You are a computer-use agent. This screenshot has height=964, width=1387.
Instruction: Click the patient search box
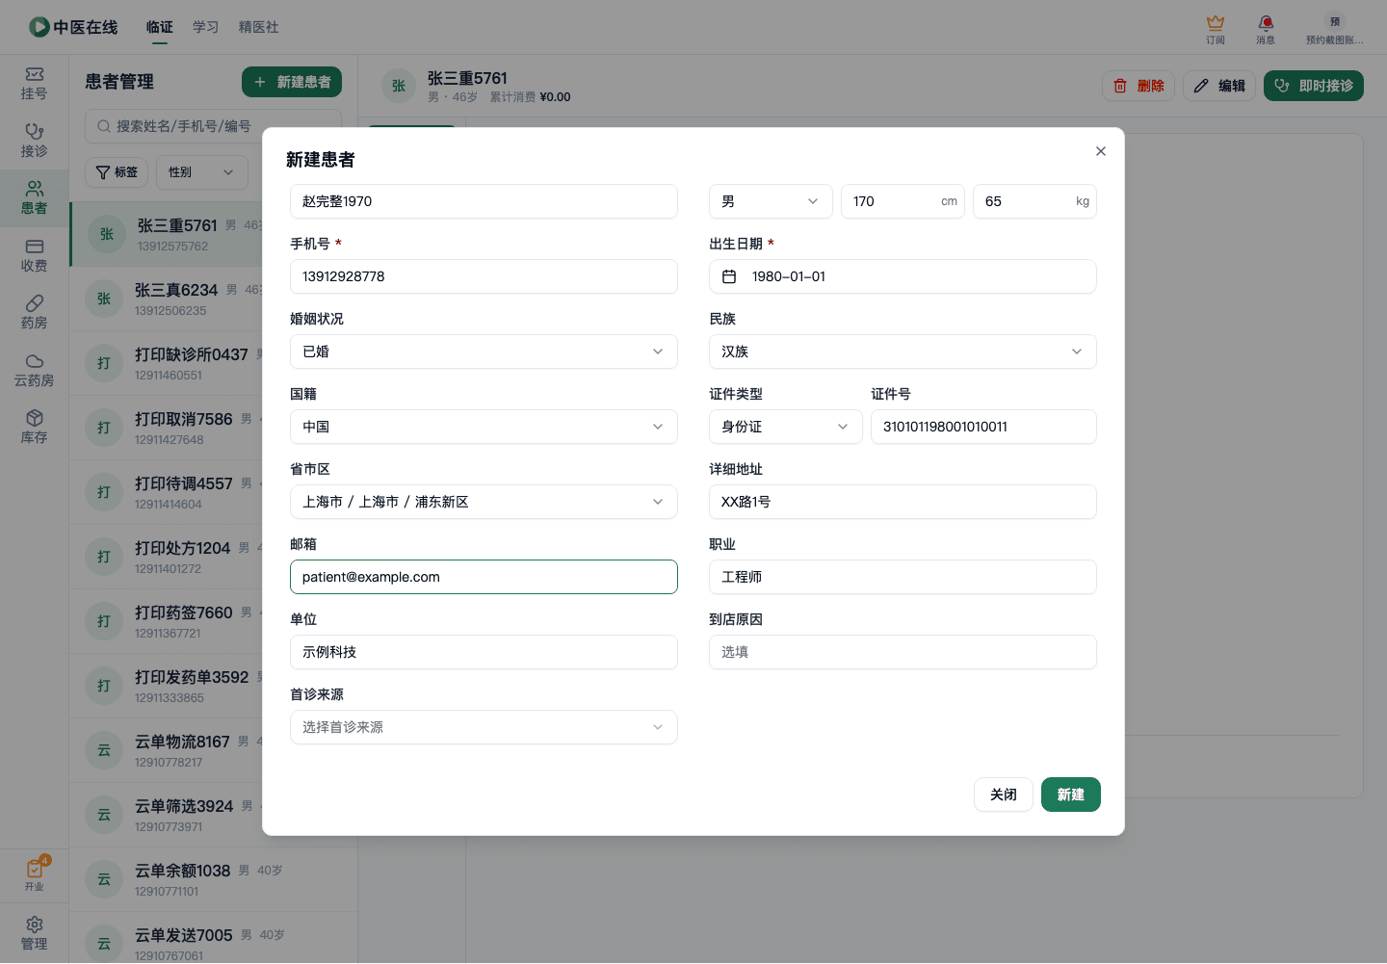click(213, 126)
